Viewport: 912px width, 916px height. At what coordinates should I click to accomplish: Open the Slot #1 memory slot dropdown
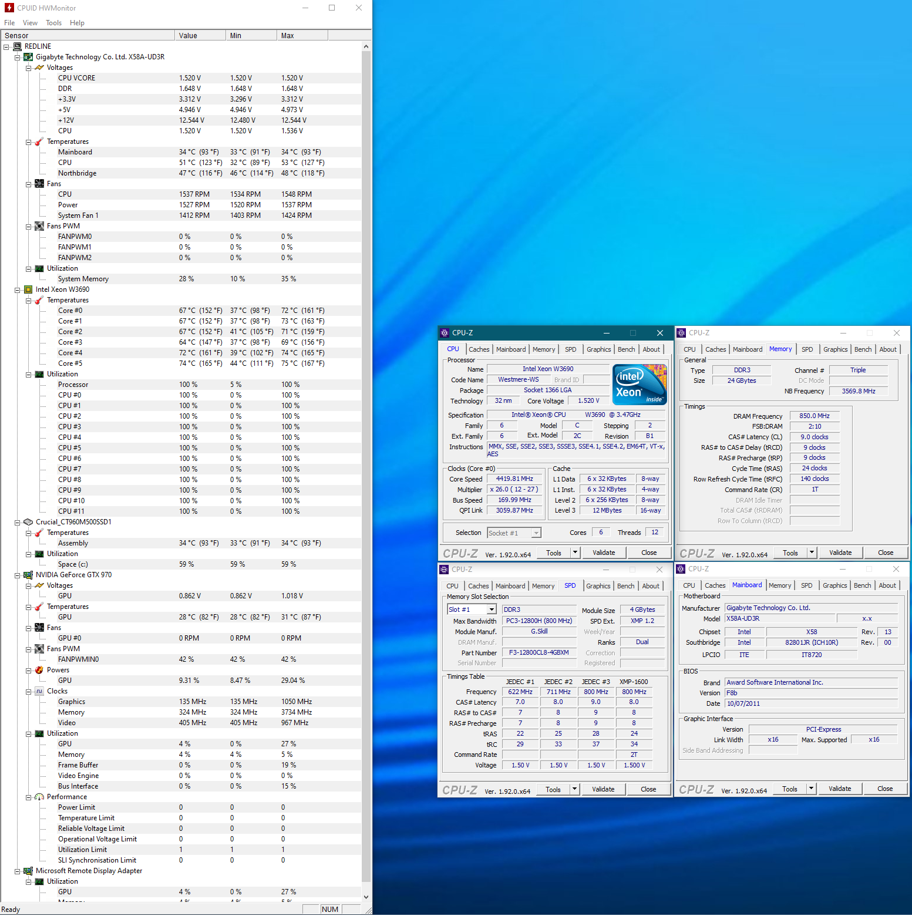pyautogui.click(x=492, y=609)
